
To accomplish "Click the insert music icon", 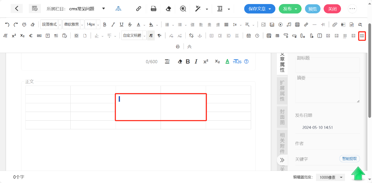I will [x=289, y=25].
